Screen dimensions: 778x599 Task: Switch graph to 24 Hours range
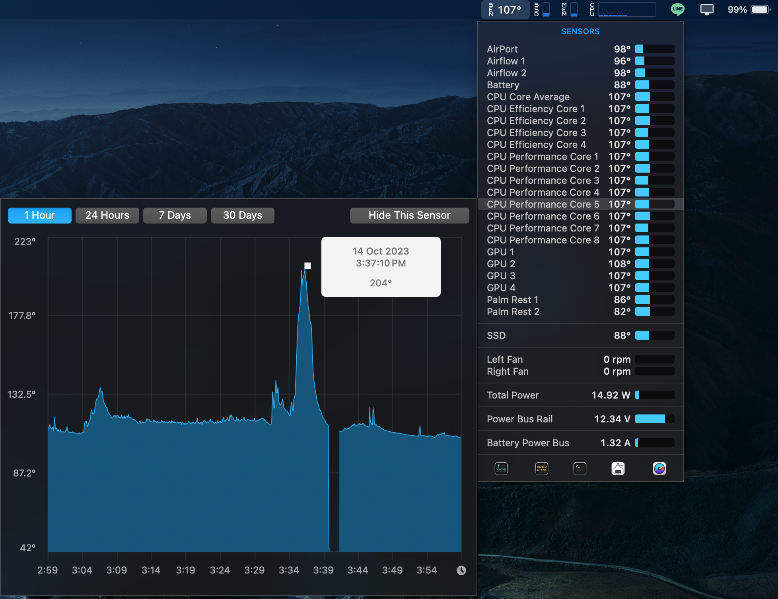[x=107, y=215]
